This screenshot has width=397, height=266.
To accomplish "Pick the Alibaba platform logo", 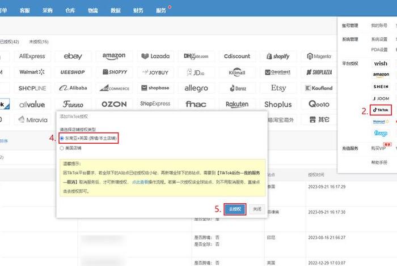I will [73, 88].
